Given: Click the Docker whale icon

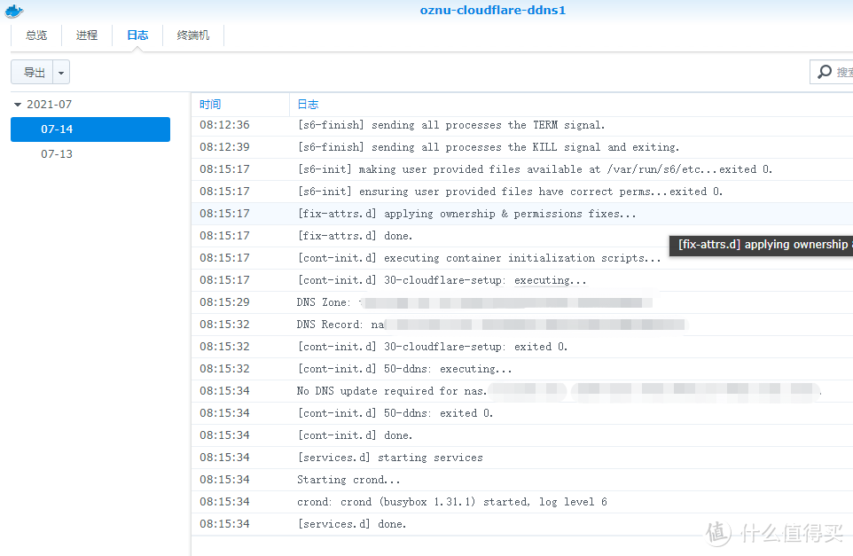Looking at the screenshot, I should pos(14,11).
